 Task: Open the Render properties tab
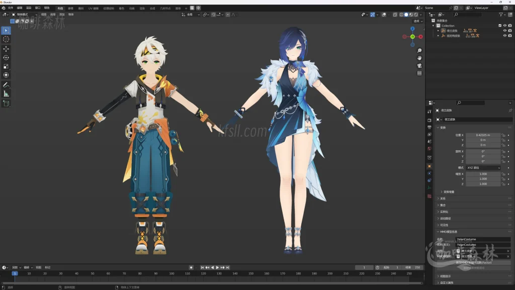point(430,120)
